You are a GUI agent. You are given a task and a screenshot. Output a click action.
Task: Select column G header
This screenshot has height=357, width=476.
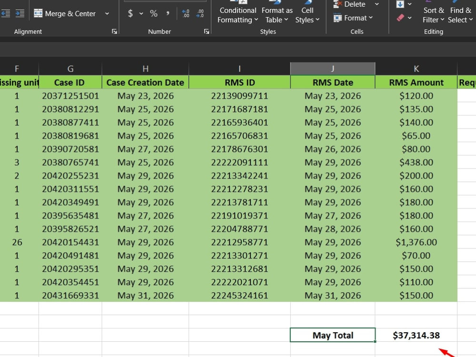point(70,69)
